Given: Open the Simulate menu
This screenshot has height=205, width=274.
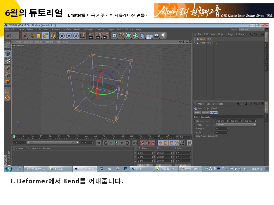Looking at the screenshot, I should (67, 29).
